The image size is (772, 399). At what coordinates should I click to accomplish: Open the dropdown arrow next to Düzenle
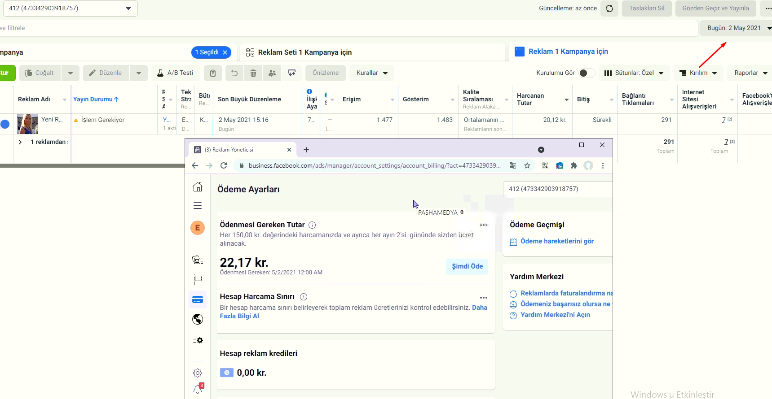(x=139, y=73)
